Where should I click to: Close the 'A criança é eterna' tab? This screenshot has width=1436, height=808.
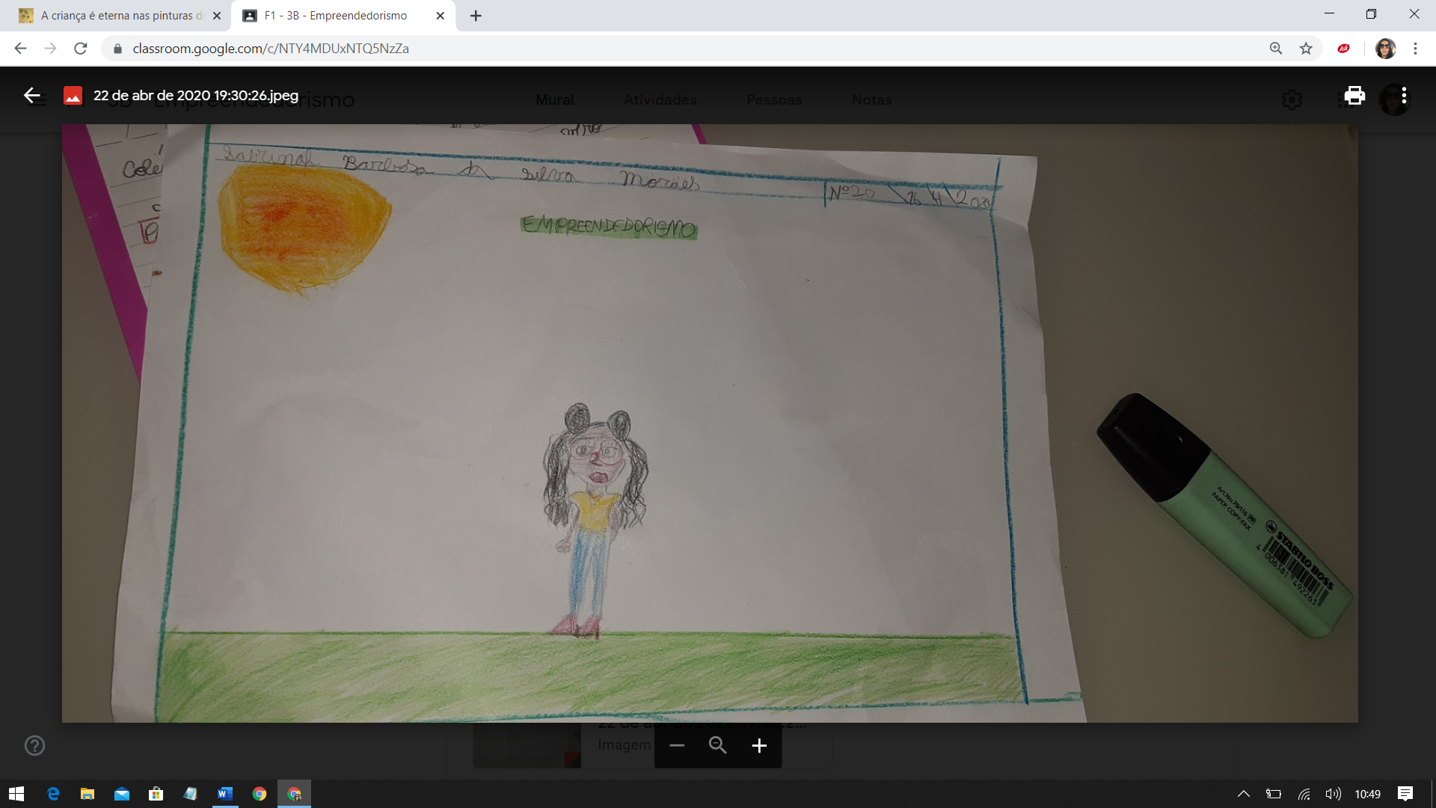click(x=217, y=16)
